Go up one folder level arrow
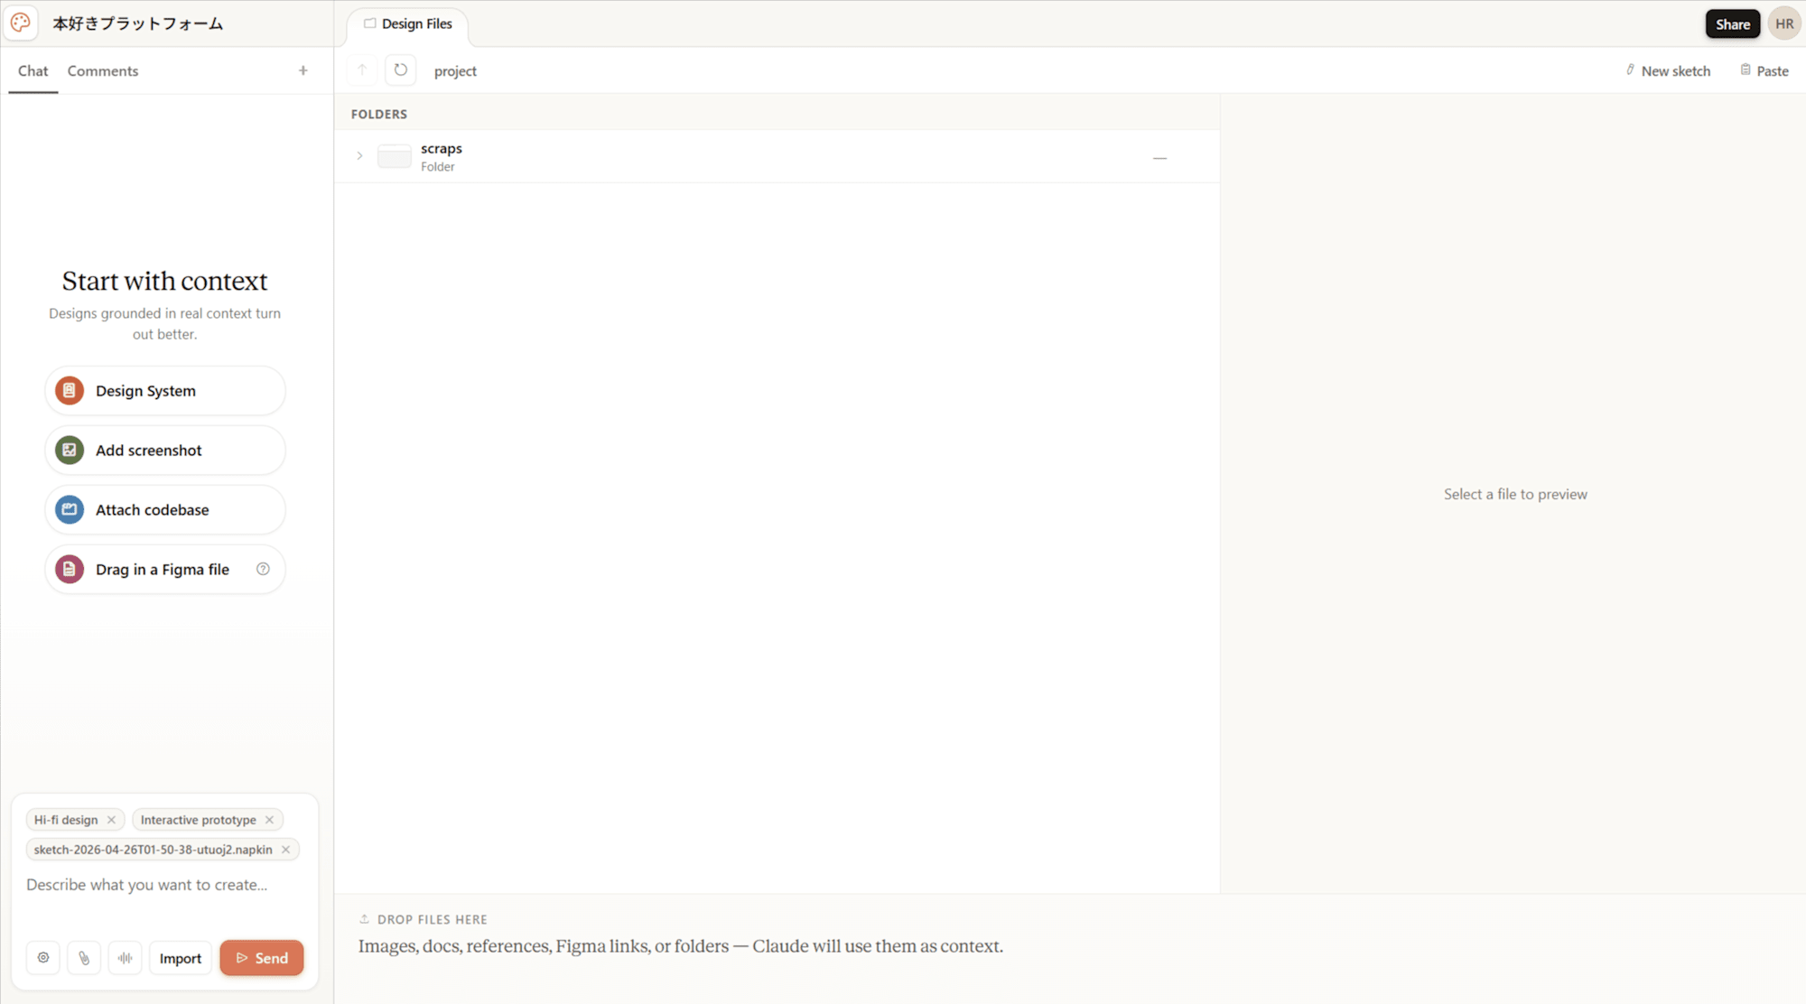Image resolution: width=1806 pixels, height=1004 pixels. click(362, 70)
